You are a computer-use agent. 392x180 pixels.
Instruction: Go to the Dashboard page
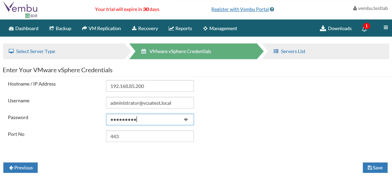(x=24, y=28)
